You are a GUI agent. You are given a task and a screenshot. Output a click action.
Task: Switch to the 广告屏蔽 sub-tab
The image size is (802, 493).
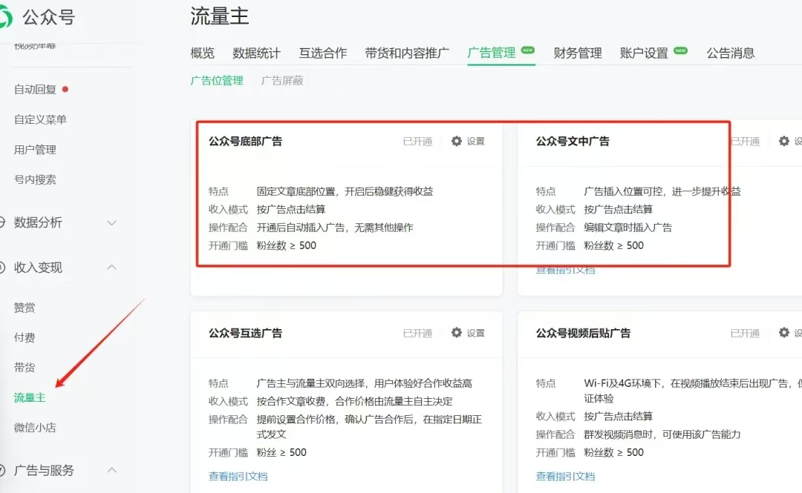284,80
